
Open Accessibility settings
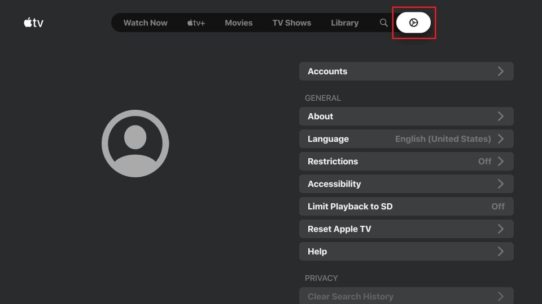(406, 184)
